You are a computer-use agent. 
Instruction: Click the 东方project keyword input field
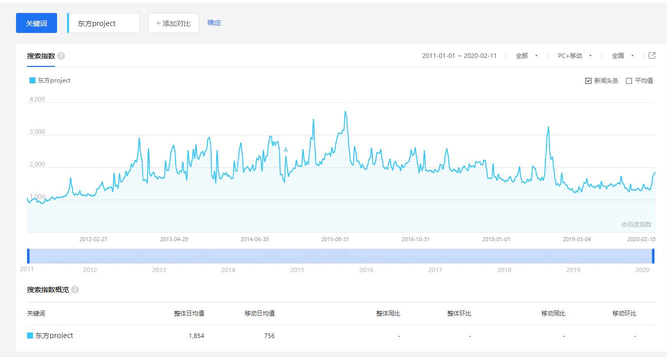(104, 23)
